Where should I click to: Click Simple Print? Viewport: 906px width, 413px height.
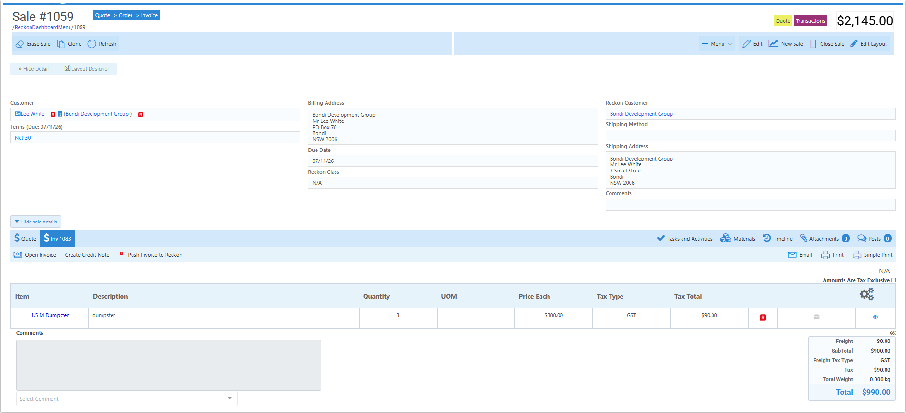tap(873, 255)
